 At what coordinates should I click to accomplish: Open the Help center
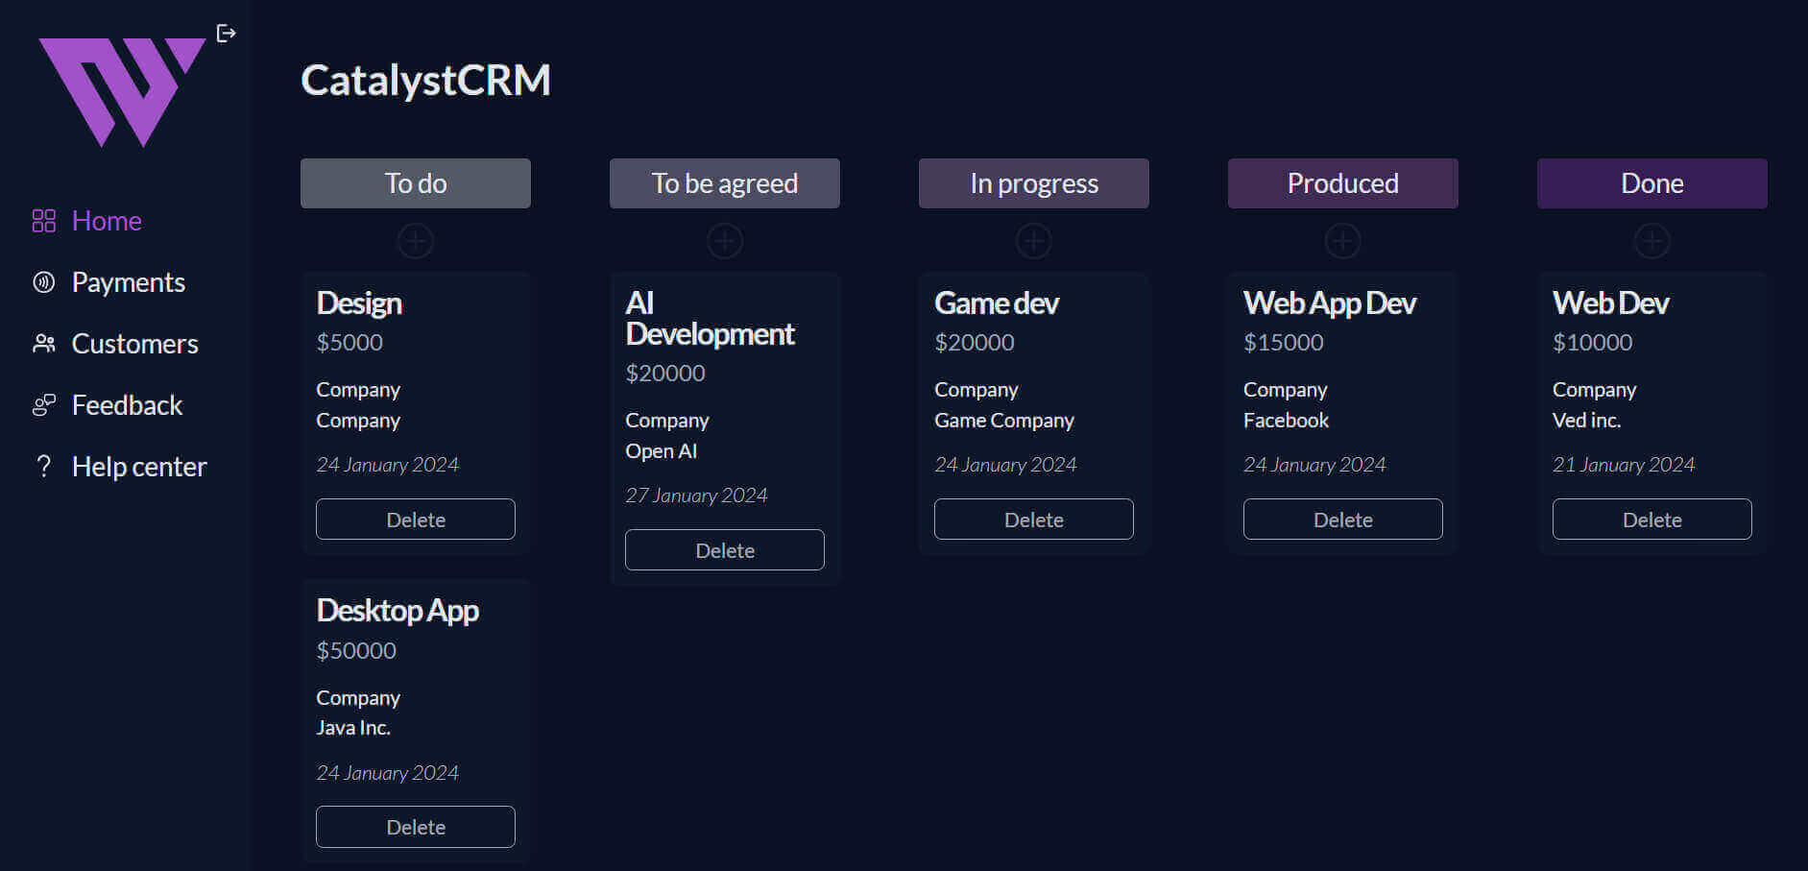pyautogui.click(x=138, y=467)
